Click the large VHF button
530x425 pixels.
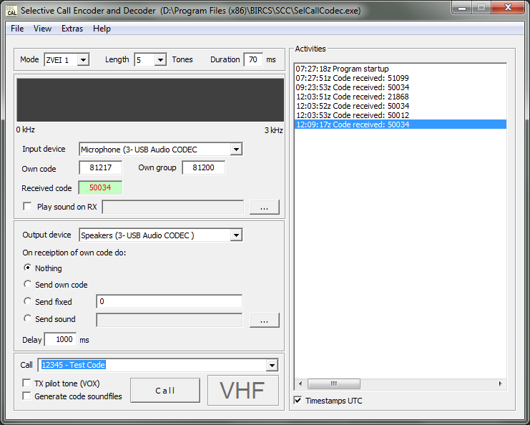point(242,391)
